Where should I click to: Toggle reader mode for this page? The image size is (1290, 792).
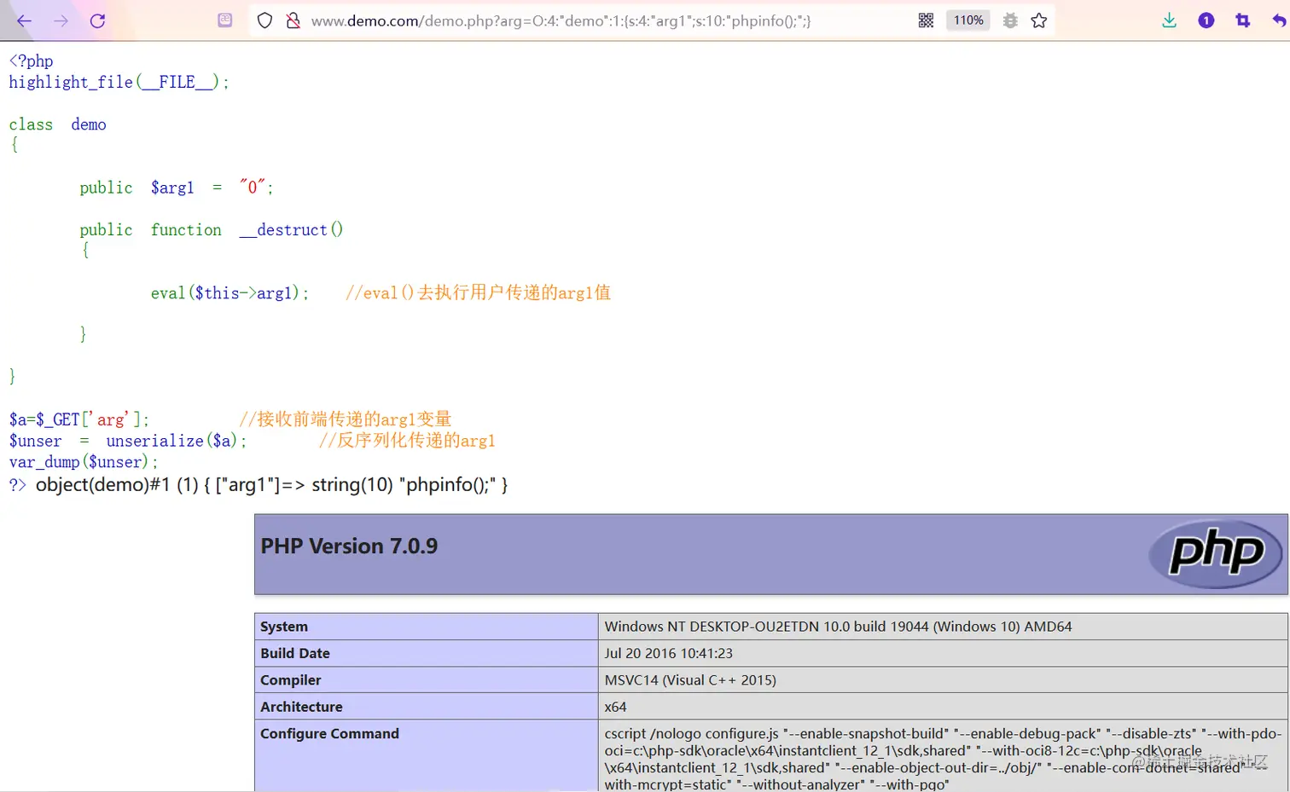click(224, 19)
